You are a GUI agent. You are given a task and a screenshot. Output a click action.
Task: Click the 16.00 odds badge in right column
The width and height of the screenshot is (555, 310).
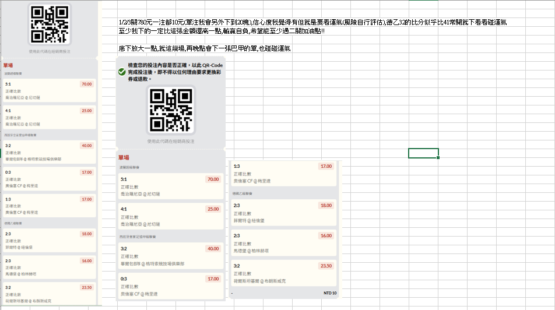point(326,235)
